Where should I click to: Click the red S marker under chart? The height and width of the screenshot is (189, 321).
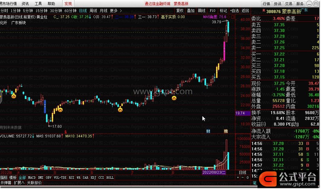click(66, 132)
